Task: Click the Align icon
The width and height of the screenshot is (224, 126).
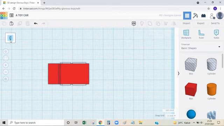Action: click(166, 23)
